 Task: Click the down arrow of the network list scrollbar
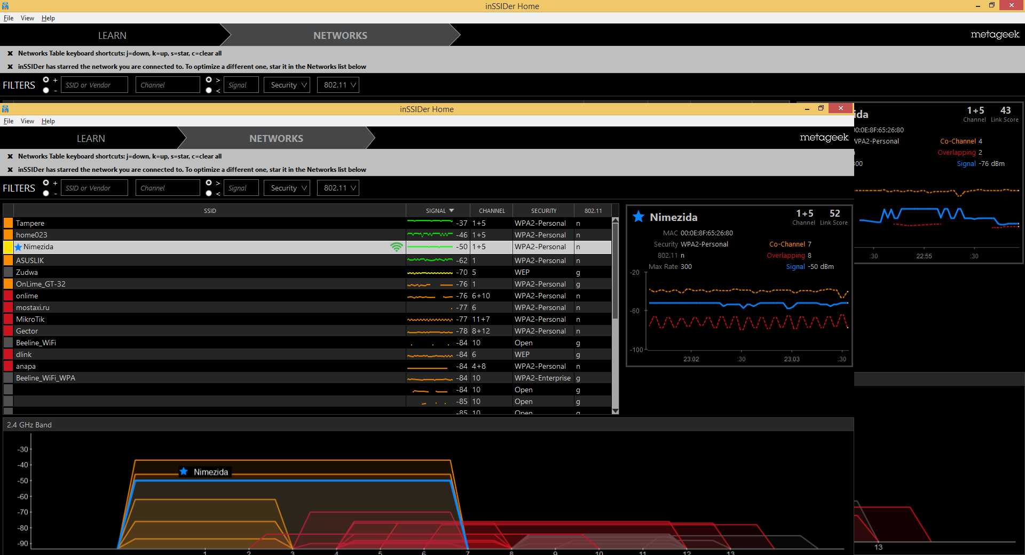615,411
